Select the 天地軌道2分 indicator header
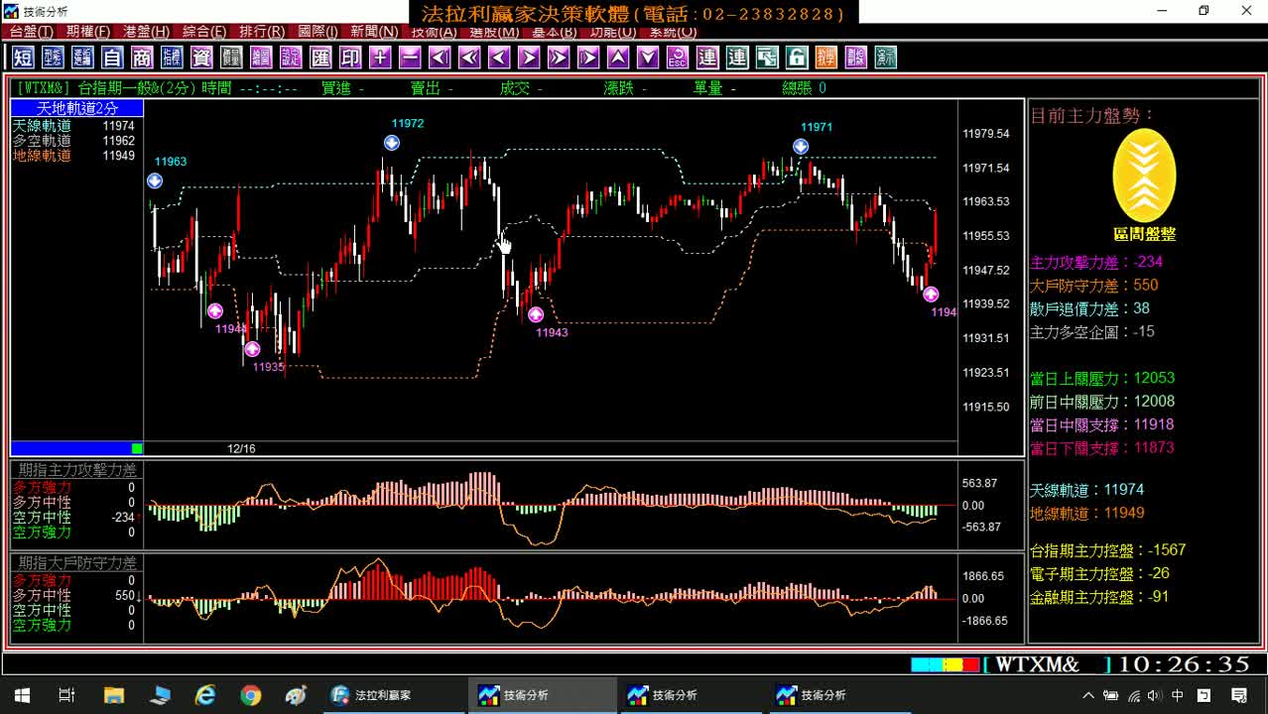 point(77,108)
